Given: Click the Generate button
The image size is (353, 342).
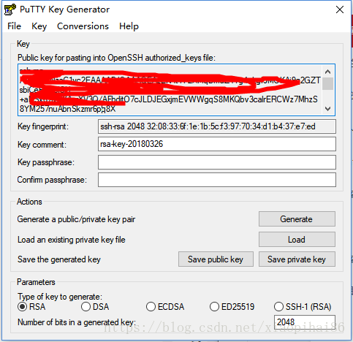Looking at the screenshot, I should click(x=297, y=219).
